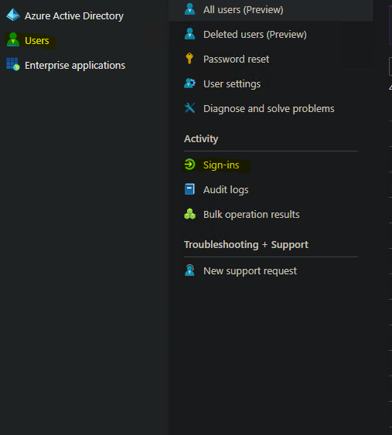Viewport: 392px width, 435px height.
Task: Click the User settings gear icon
Action: pyautogui.click(x=190, y=83)
